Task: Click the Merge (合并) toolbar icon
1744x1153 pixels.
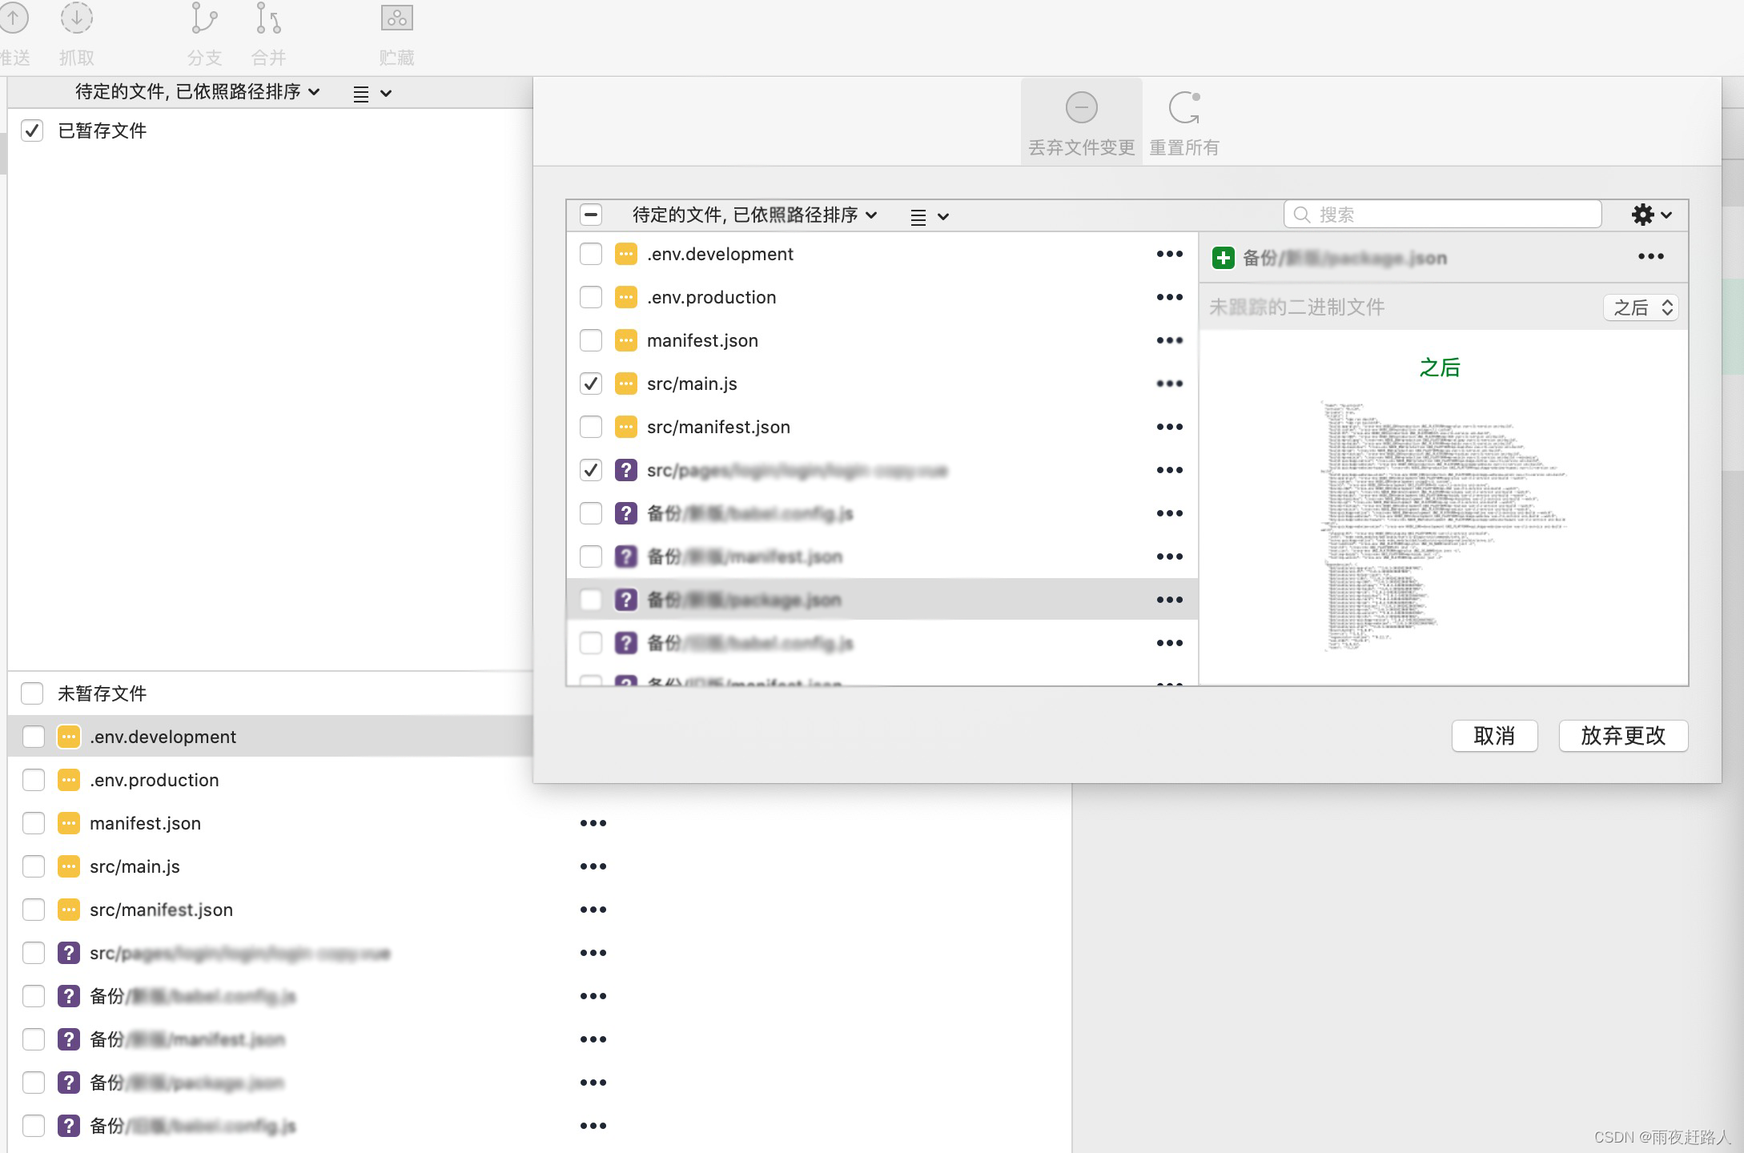Action: 268,19
